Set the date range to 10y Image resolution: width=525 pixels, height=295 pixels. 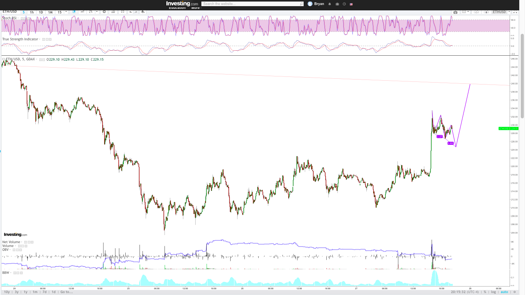point(7,292)
